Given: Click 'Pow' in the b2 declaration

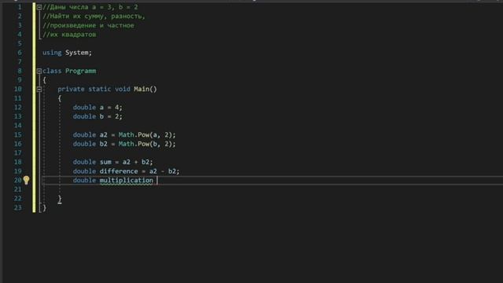Looking at the screenshot, I should 143,144.
